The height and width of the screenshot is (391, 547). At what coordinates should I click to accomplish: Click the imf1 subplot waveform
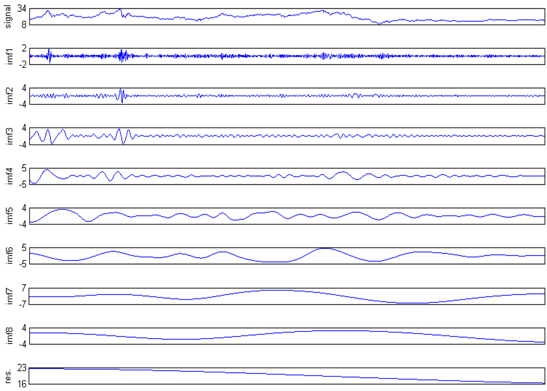click(287, 56)
